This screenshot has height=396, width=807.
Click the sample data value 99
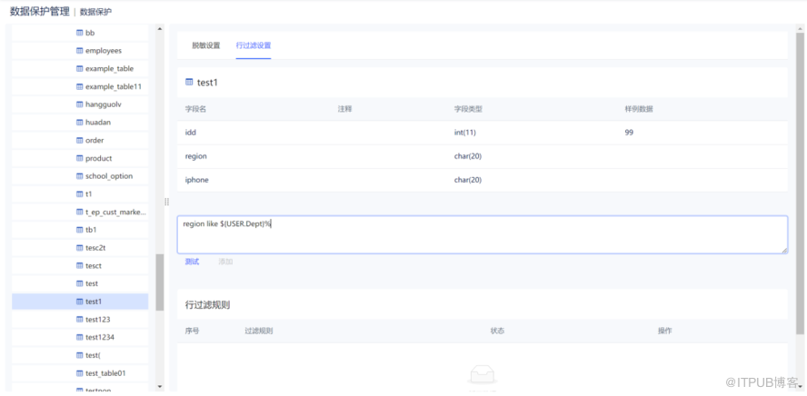click(x=629, y=133)
